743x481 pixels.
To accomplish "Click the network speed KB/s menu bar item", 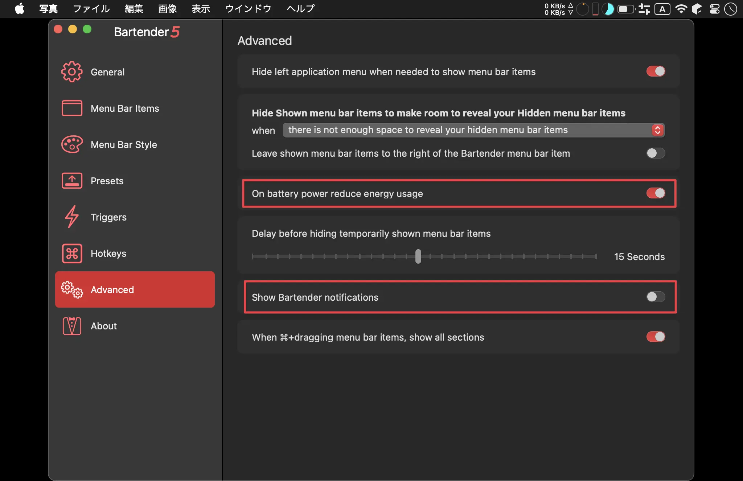I will coord(558,9).
